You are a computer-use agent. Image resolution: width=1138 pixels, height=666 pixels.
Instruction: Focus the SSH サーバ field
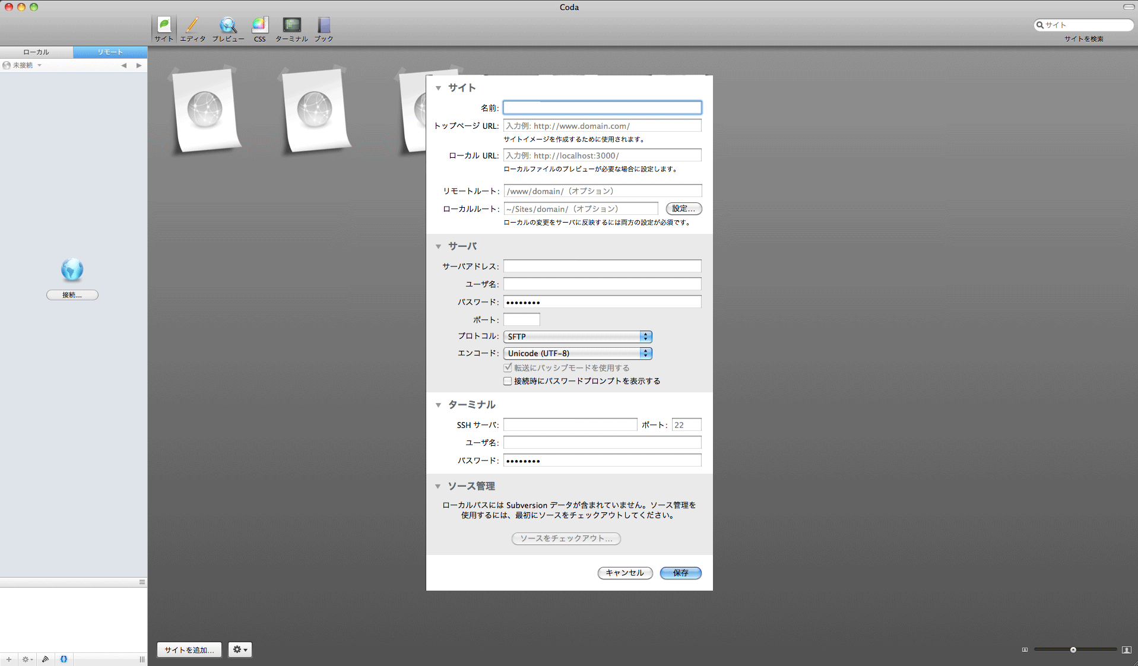[570, 424]
